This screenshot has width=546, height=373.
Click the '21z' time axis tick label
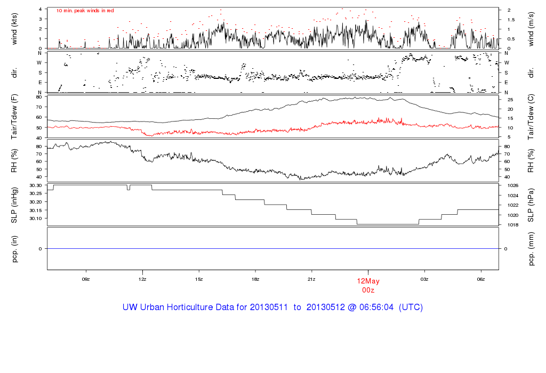point(311,279)
